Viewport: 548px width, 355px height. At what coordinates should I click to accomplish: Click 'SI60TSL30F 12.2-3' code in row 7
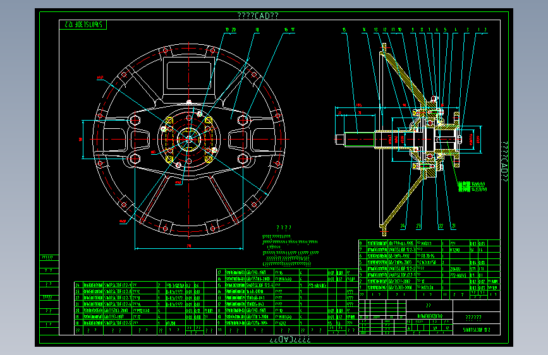pyautogui.click(x=402, y=250)
